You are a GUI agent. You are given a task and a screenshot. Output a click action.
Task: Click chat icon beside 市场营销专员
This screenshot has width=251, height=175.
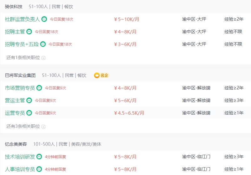point(39,88)
